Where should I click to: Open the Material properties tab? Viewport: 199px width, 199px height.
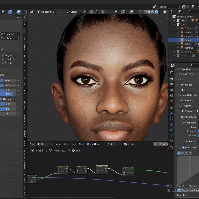[171, 141]
